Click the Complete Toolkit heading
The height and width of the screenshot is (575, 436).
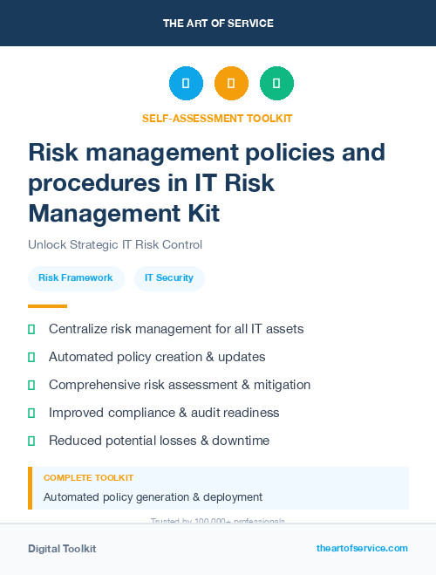coord(88,478)
